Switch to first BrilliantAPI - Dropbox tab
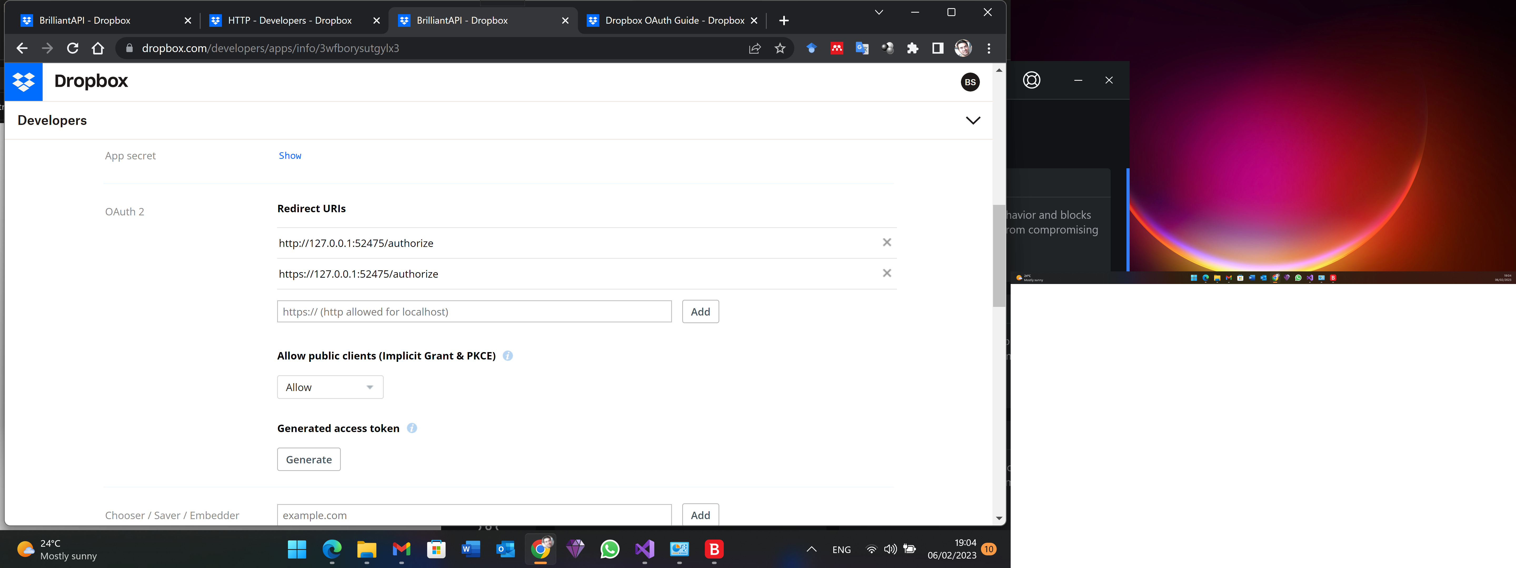 pyautogui.click(x=85, y=21)
